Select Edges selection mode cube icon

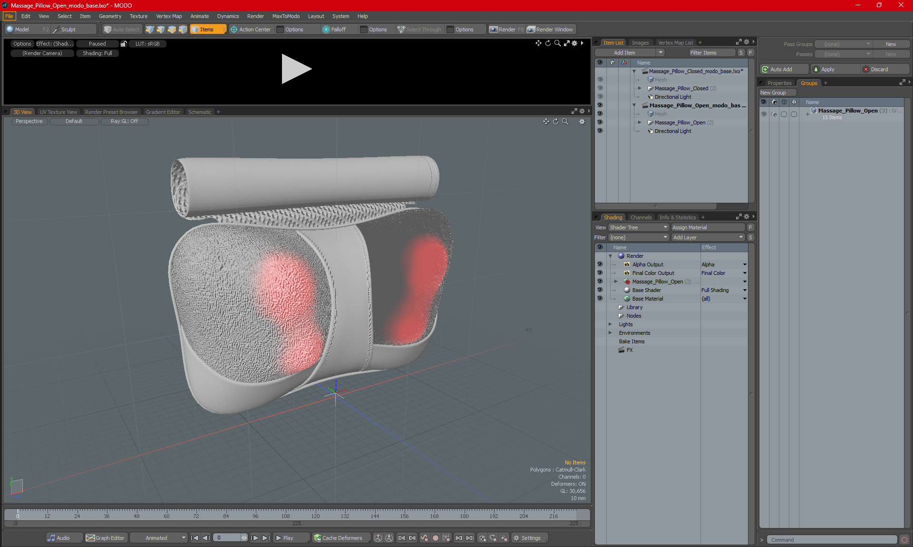[161, 29]
